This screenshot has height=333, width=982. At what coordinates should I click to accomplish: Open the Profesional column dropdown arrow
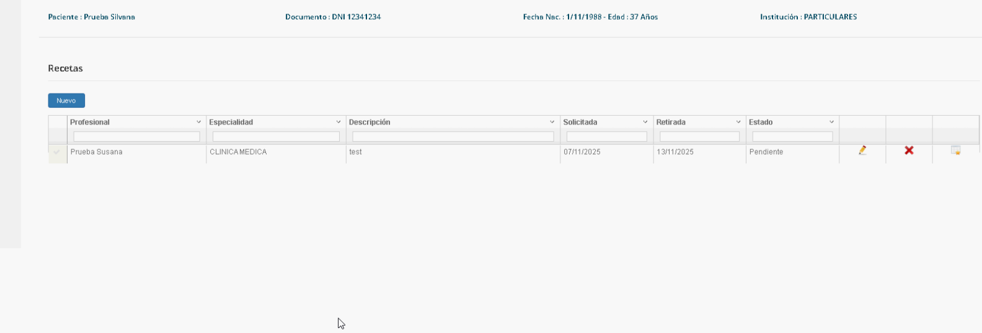click(198, 123)
